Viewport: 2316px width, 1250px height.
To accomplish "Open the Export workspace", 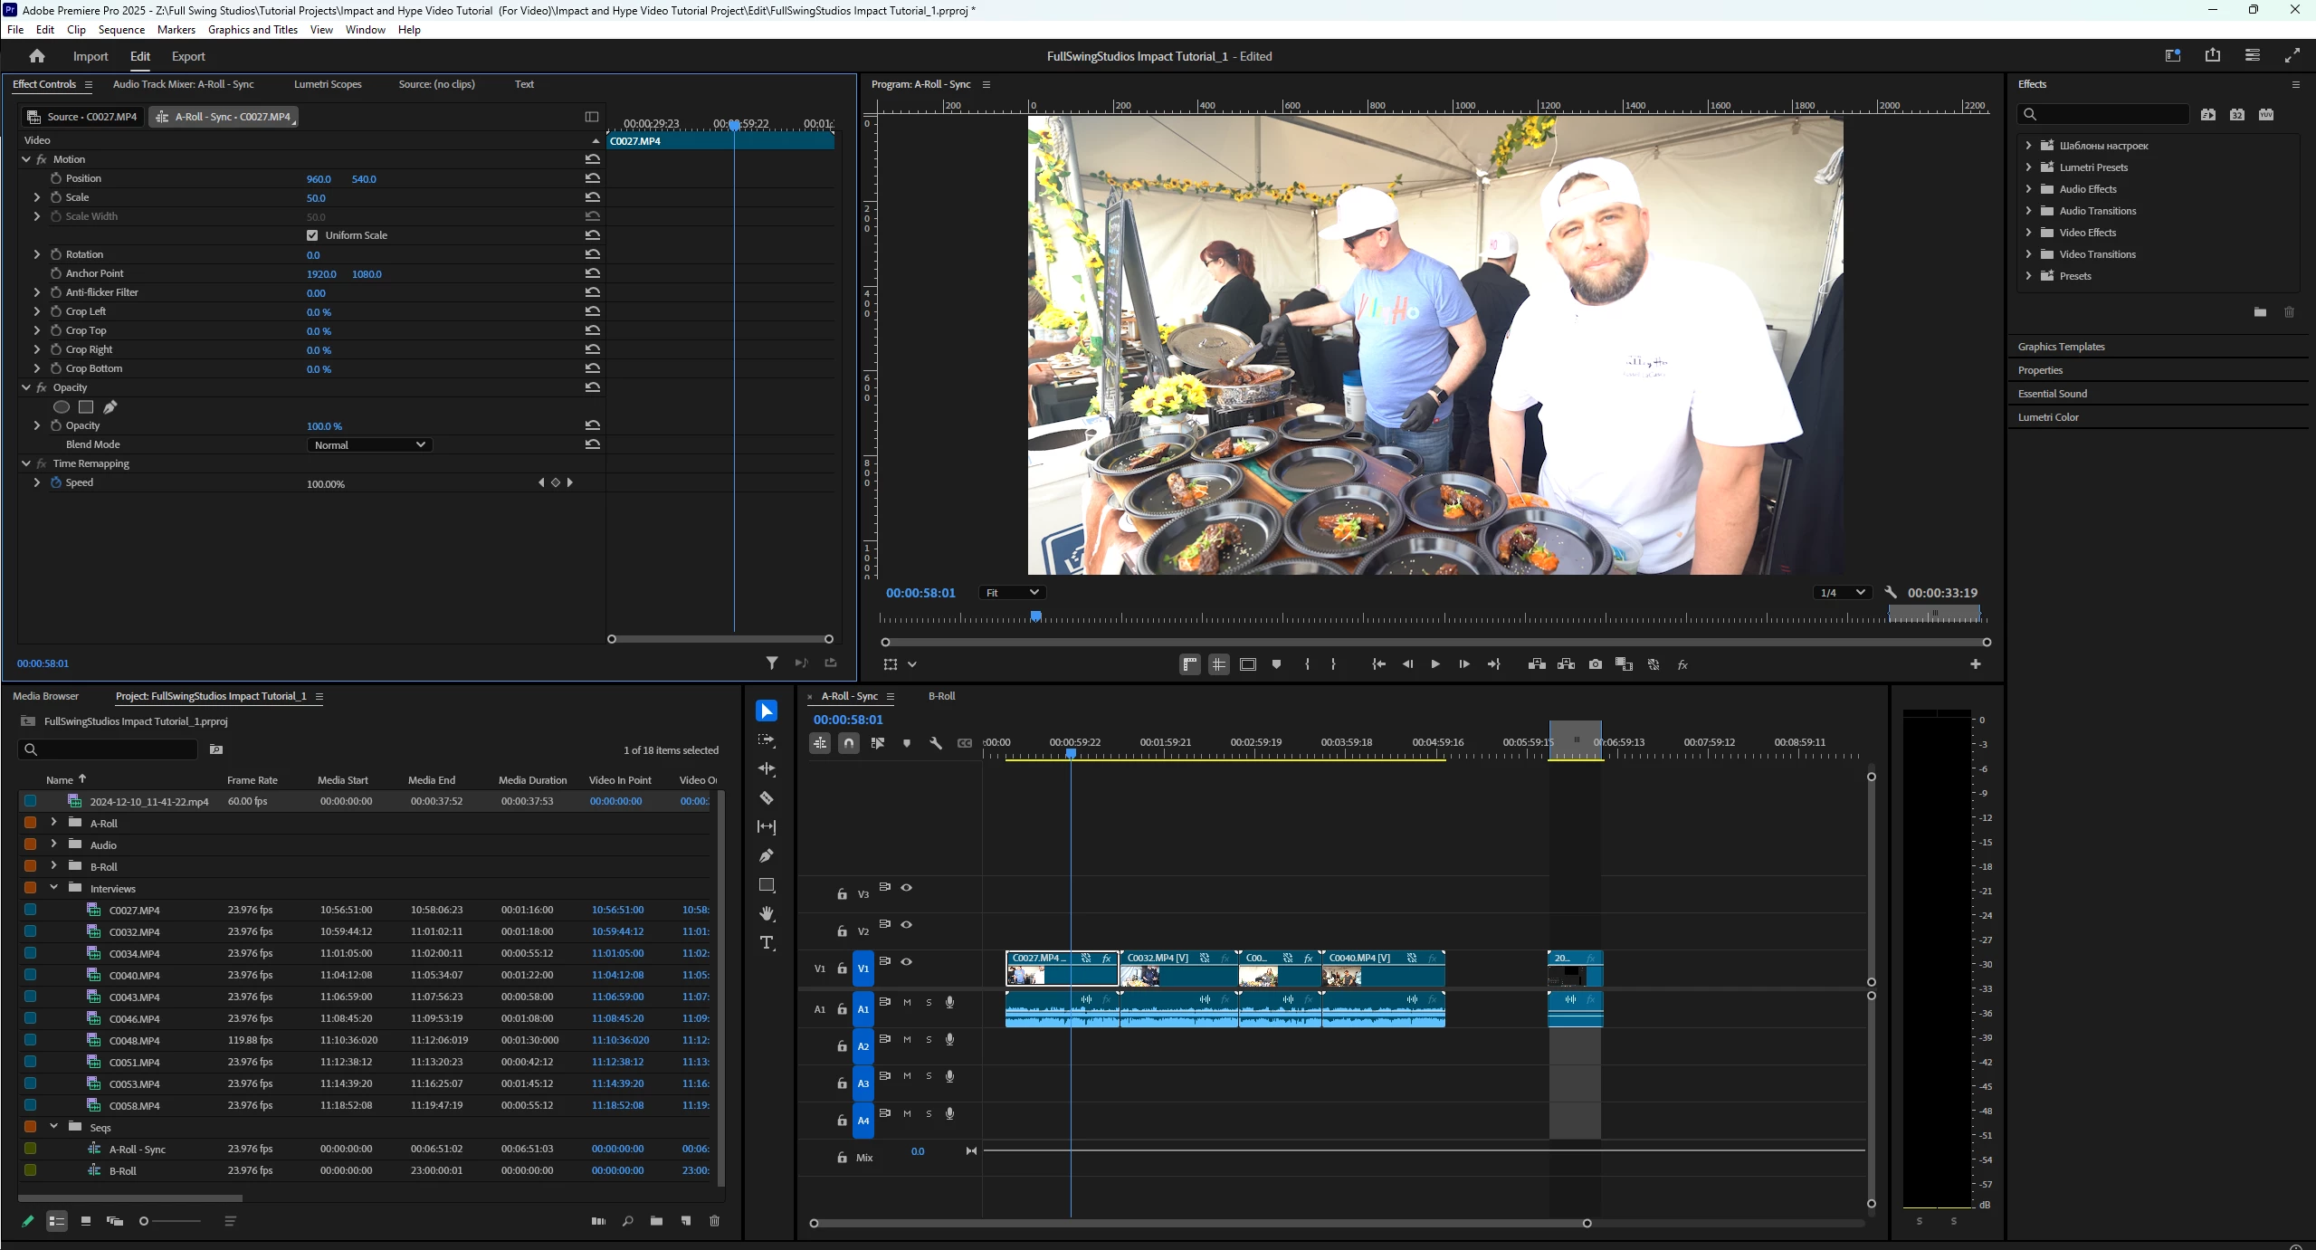I will (x=188, y=56).
